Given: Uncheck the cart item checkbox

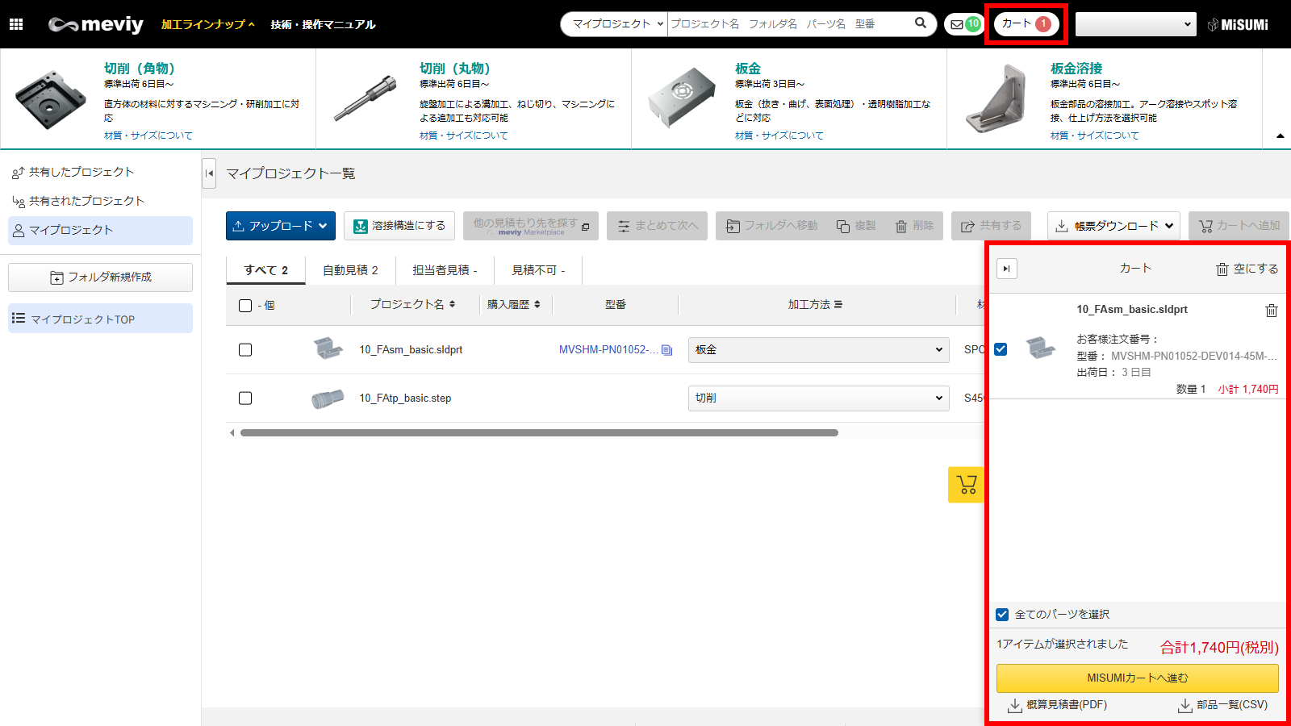Looking at the screenshot, I should pos(1001,349).
